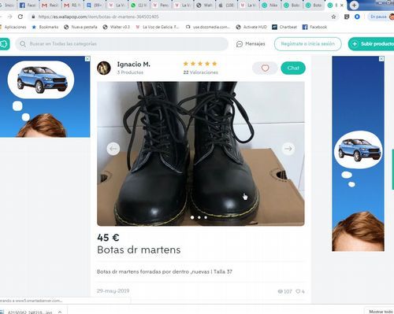Switch to the Pero tab
394x314 pixels.
[x=161, y=5]
